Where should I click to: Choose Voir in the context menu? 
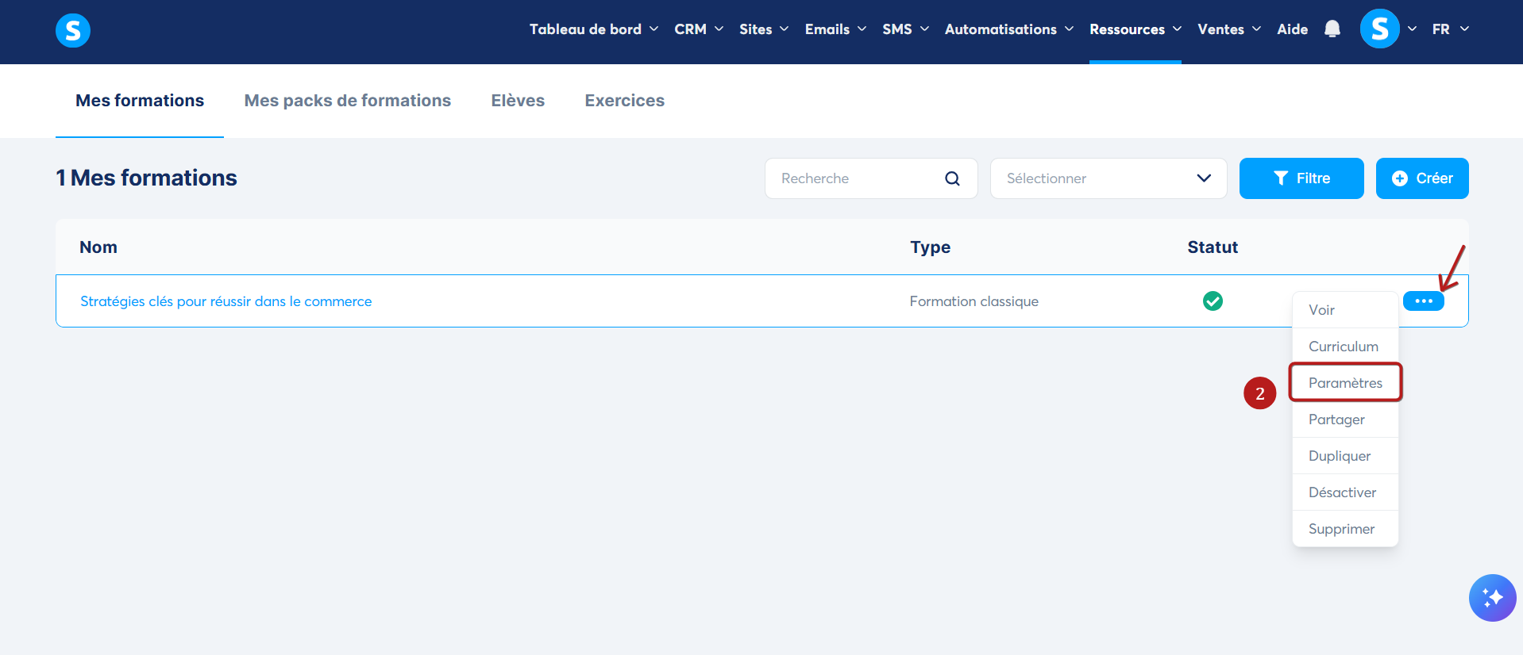pyautogui.click(x=1345, y=310)
